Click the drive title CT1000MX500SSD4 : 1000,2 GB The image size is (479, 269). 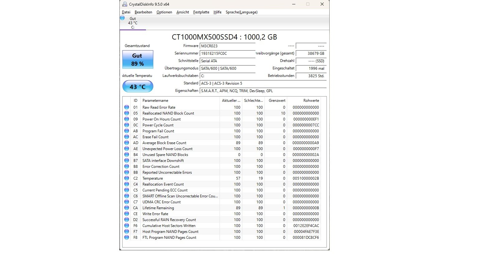click(224, 37)
